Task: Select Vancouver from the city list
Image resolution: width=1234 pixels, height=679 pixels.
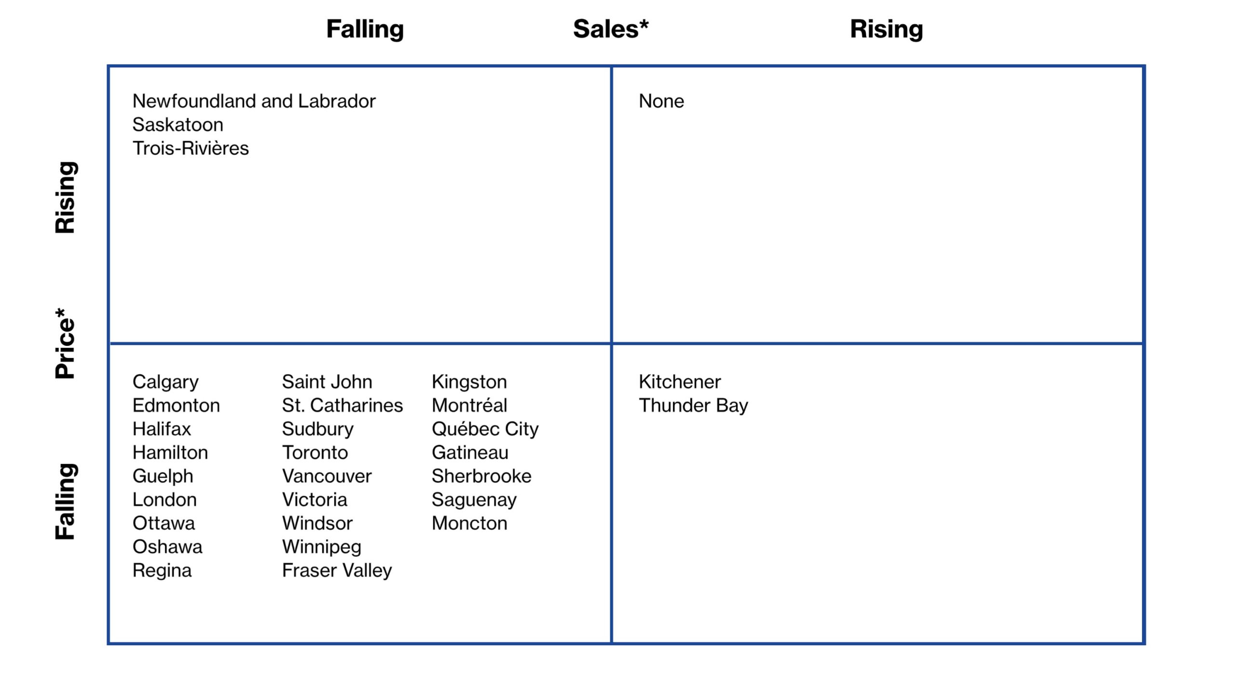Action: tap(327, 476)
